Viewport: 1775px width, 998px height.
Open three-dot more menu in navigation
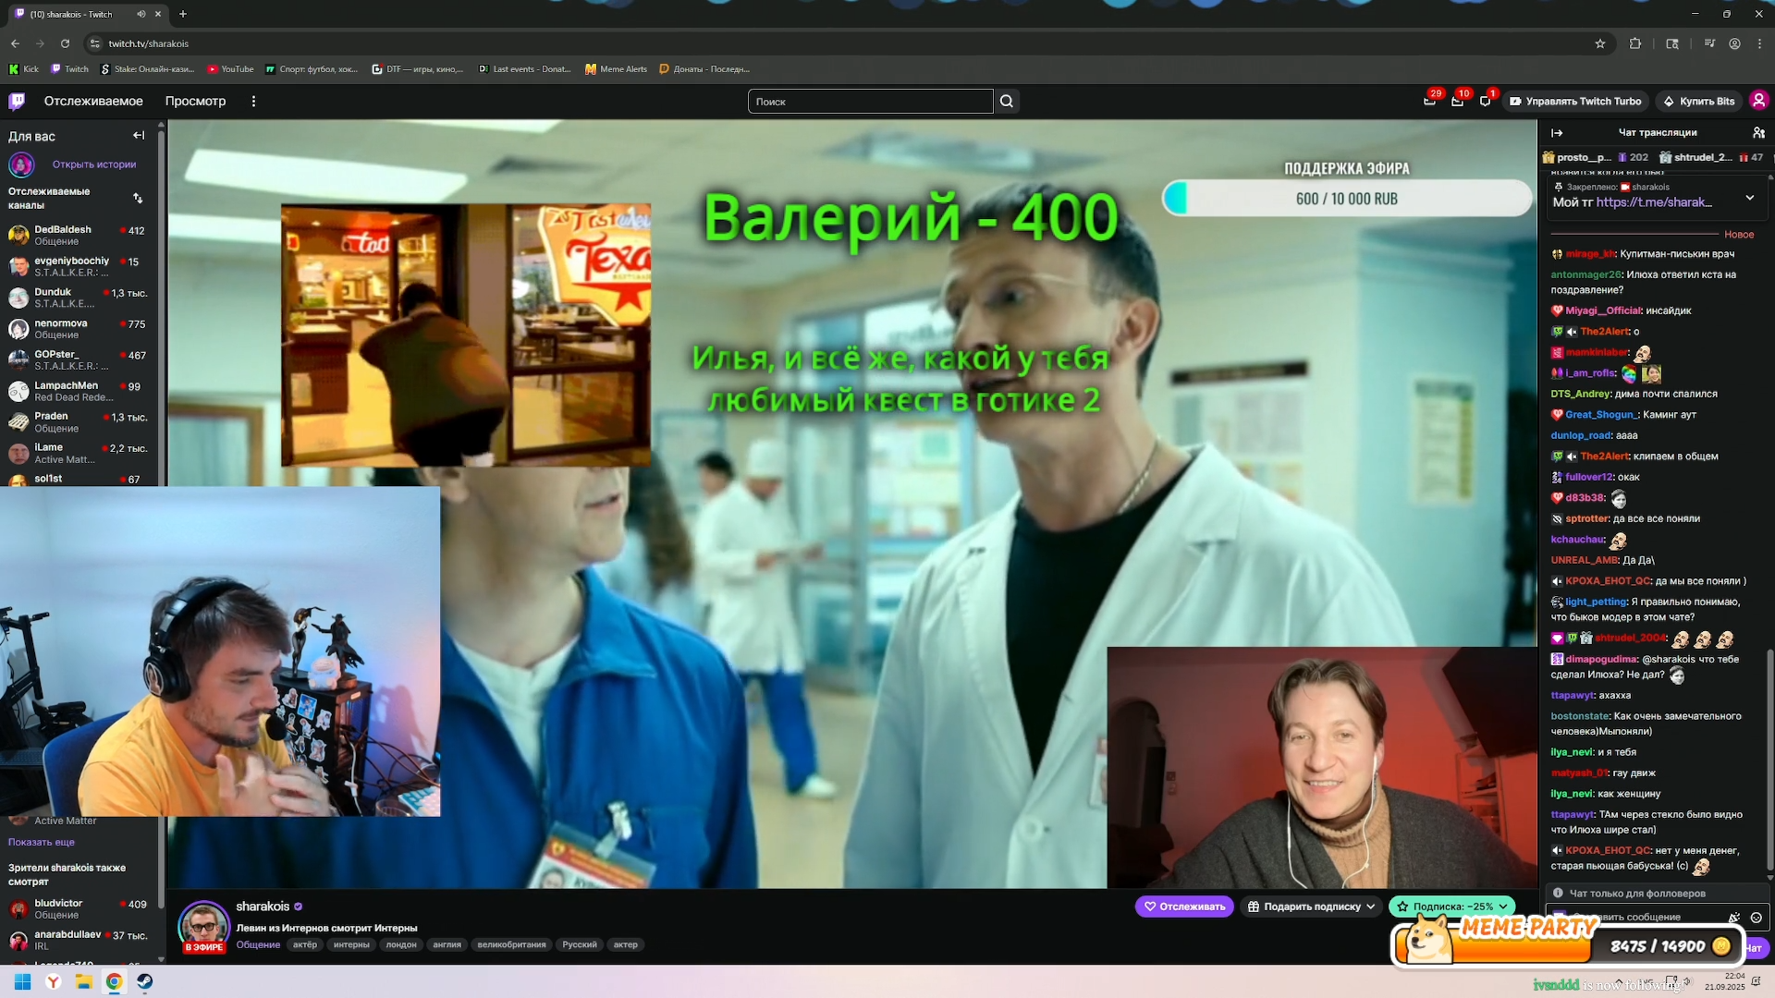pos(253,102)
